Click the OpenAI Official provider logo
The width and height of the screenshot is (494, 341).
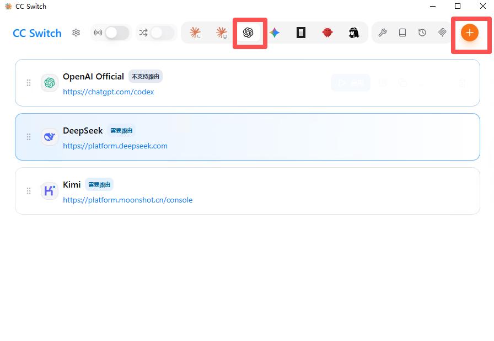pyautogui.click(x=50, y=83)
